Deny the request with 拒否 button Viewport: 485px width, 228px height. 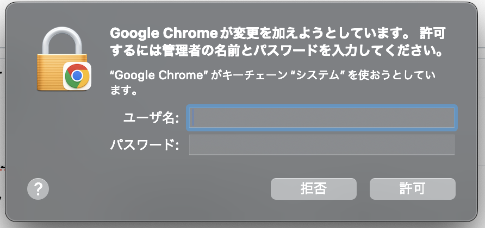(x=314, y=189)
